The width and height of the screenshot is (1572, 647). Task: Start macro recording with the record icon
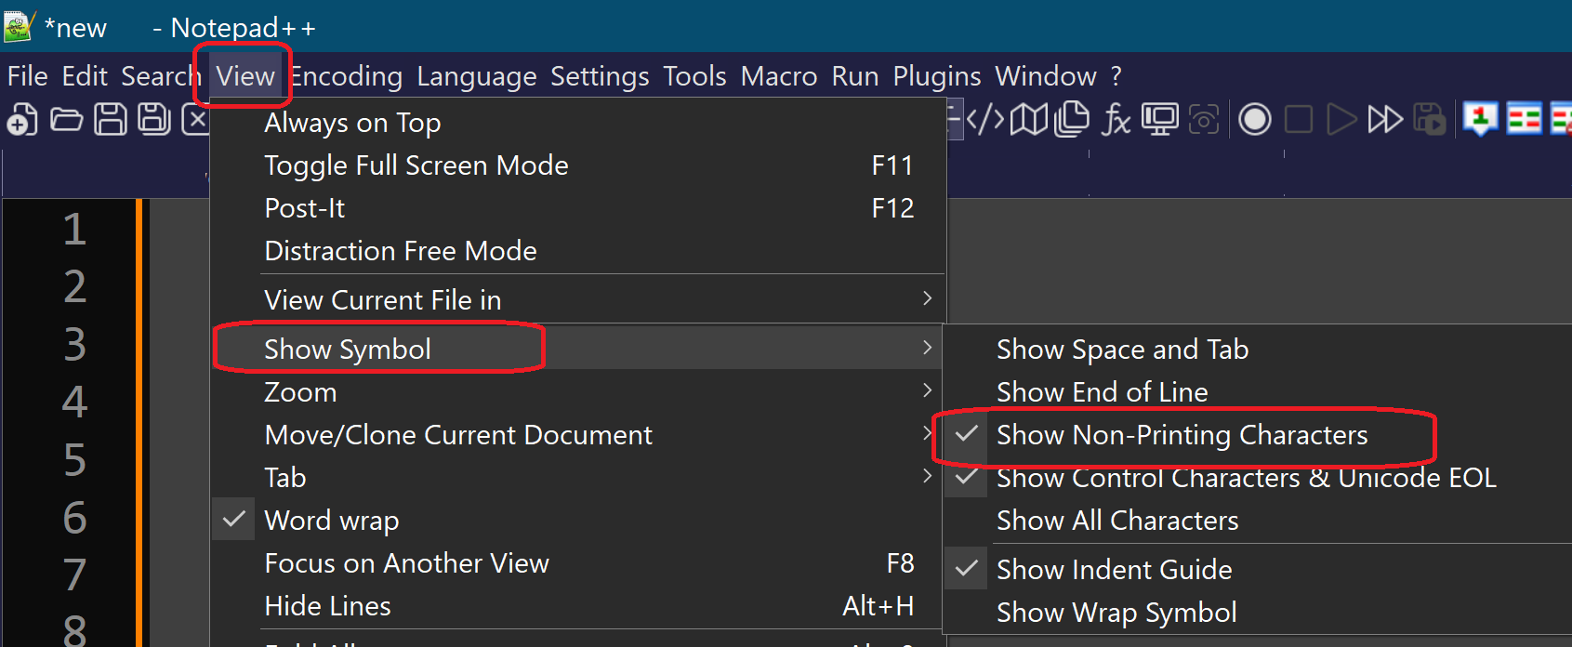coord(1255,120)
